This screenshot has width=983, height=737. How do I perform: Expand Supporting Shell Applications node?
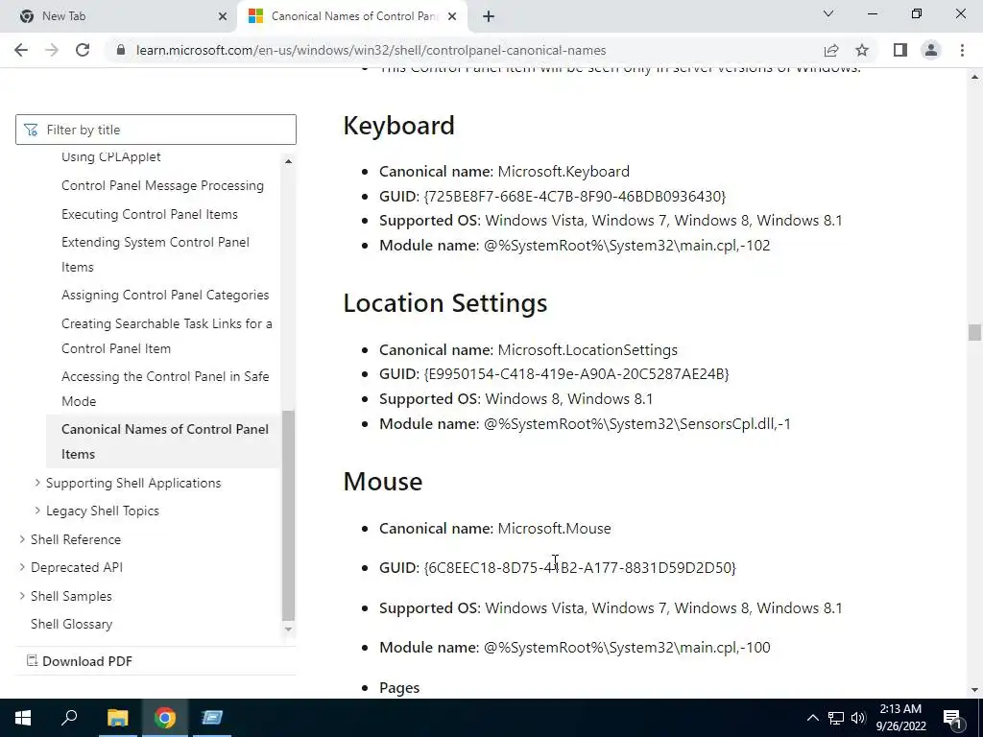click(x=37, y=483)
